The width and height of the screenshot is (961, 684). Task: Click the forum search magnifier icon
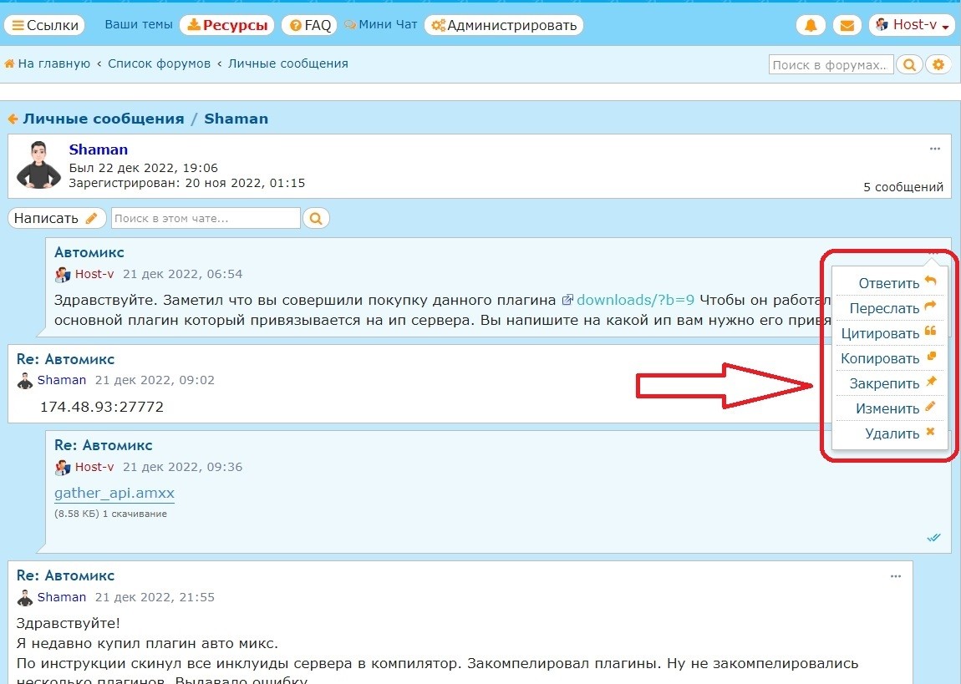click(x=909, y=64)
